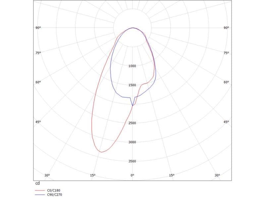Click the bottom-left 30° angle label
Image resolution: width=265 pixels, height=199 pixels.
coord(47,175)
